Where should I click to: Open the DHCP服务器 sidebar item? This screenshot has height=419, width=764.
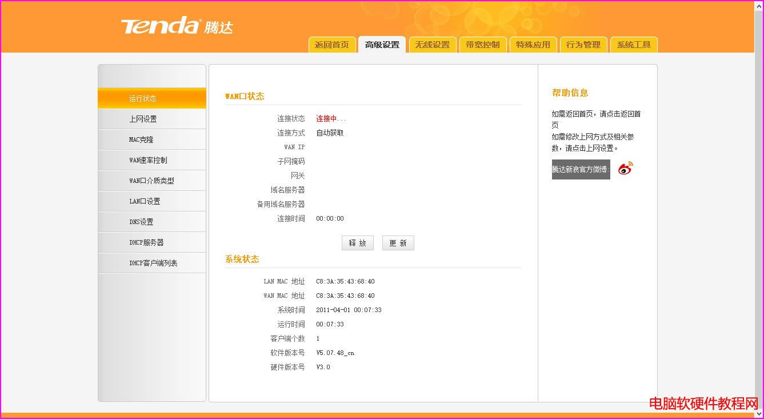(x=152, y=242)
